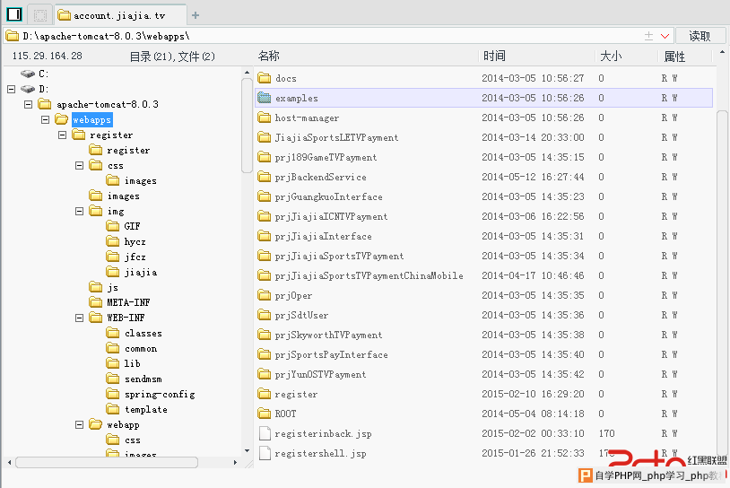Viewport: 730px width, 488px height.
Task: Select the prjBackendService folder icon
Action: pos(265,177)
